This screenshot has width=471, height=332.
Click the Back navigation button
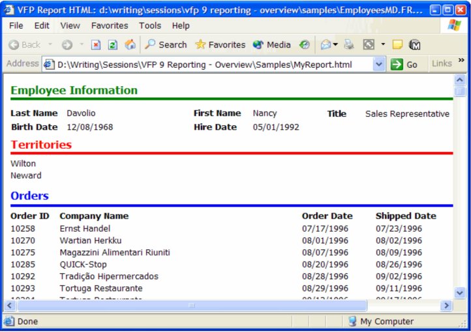pos(25,45)
